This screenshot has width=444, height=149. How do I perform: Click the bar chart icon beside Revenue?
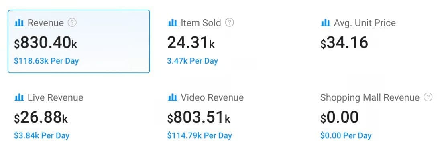point(19,22)
